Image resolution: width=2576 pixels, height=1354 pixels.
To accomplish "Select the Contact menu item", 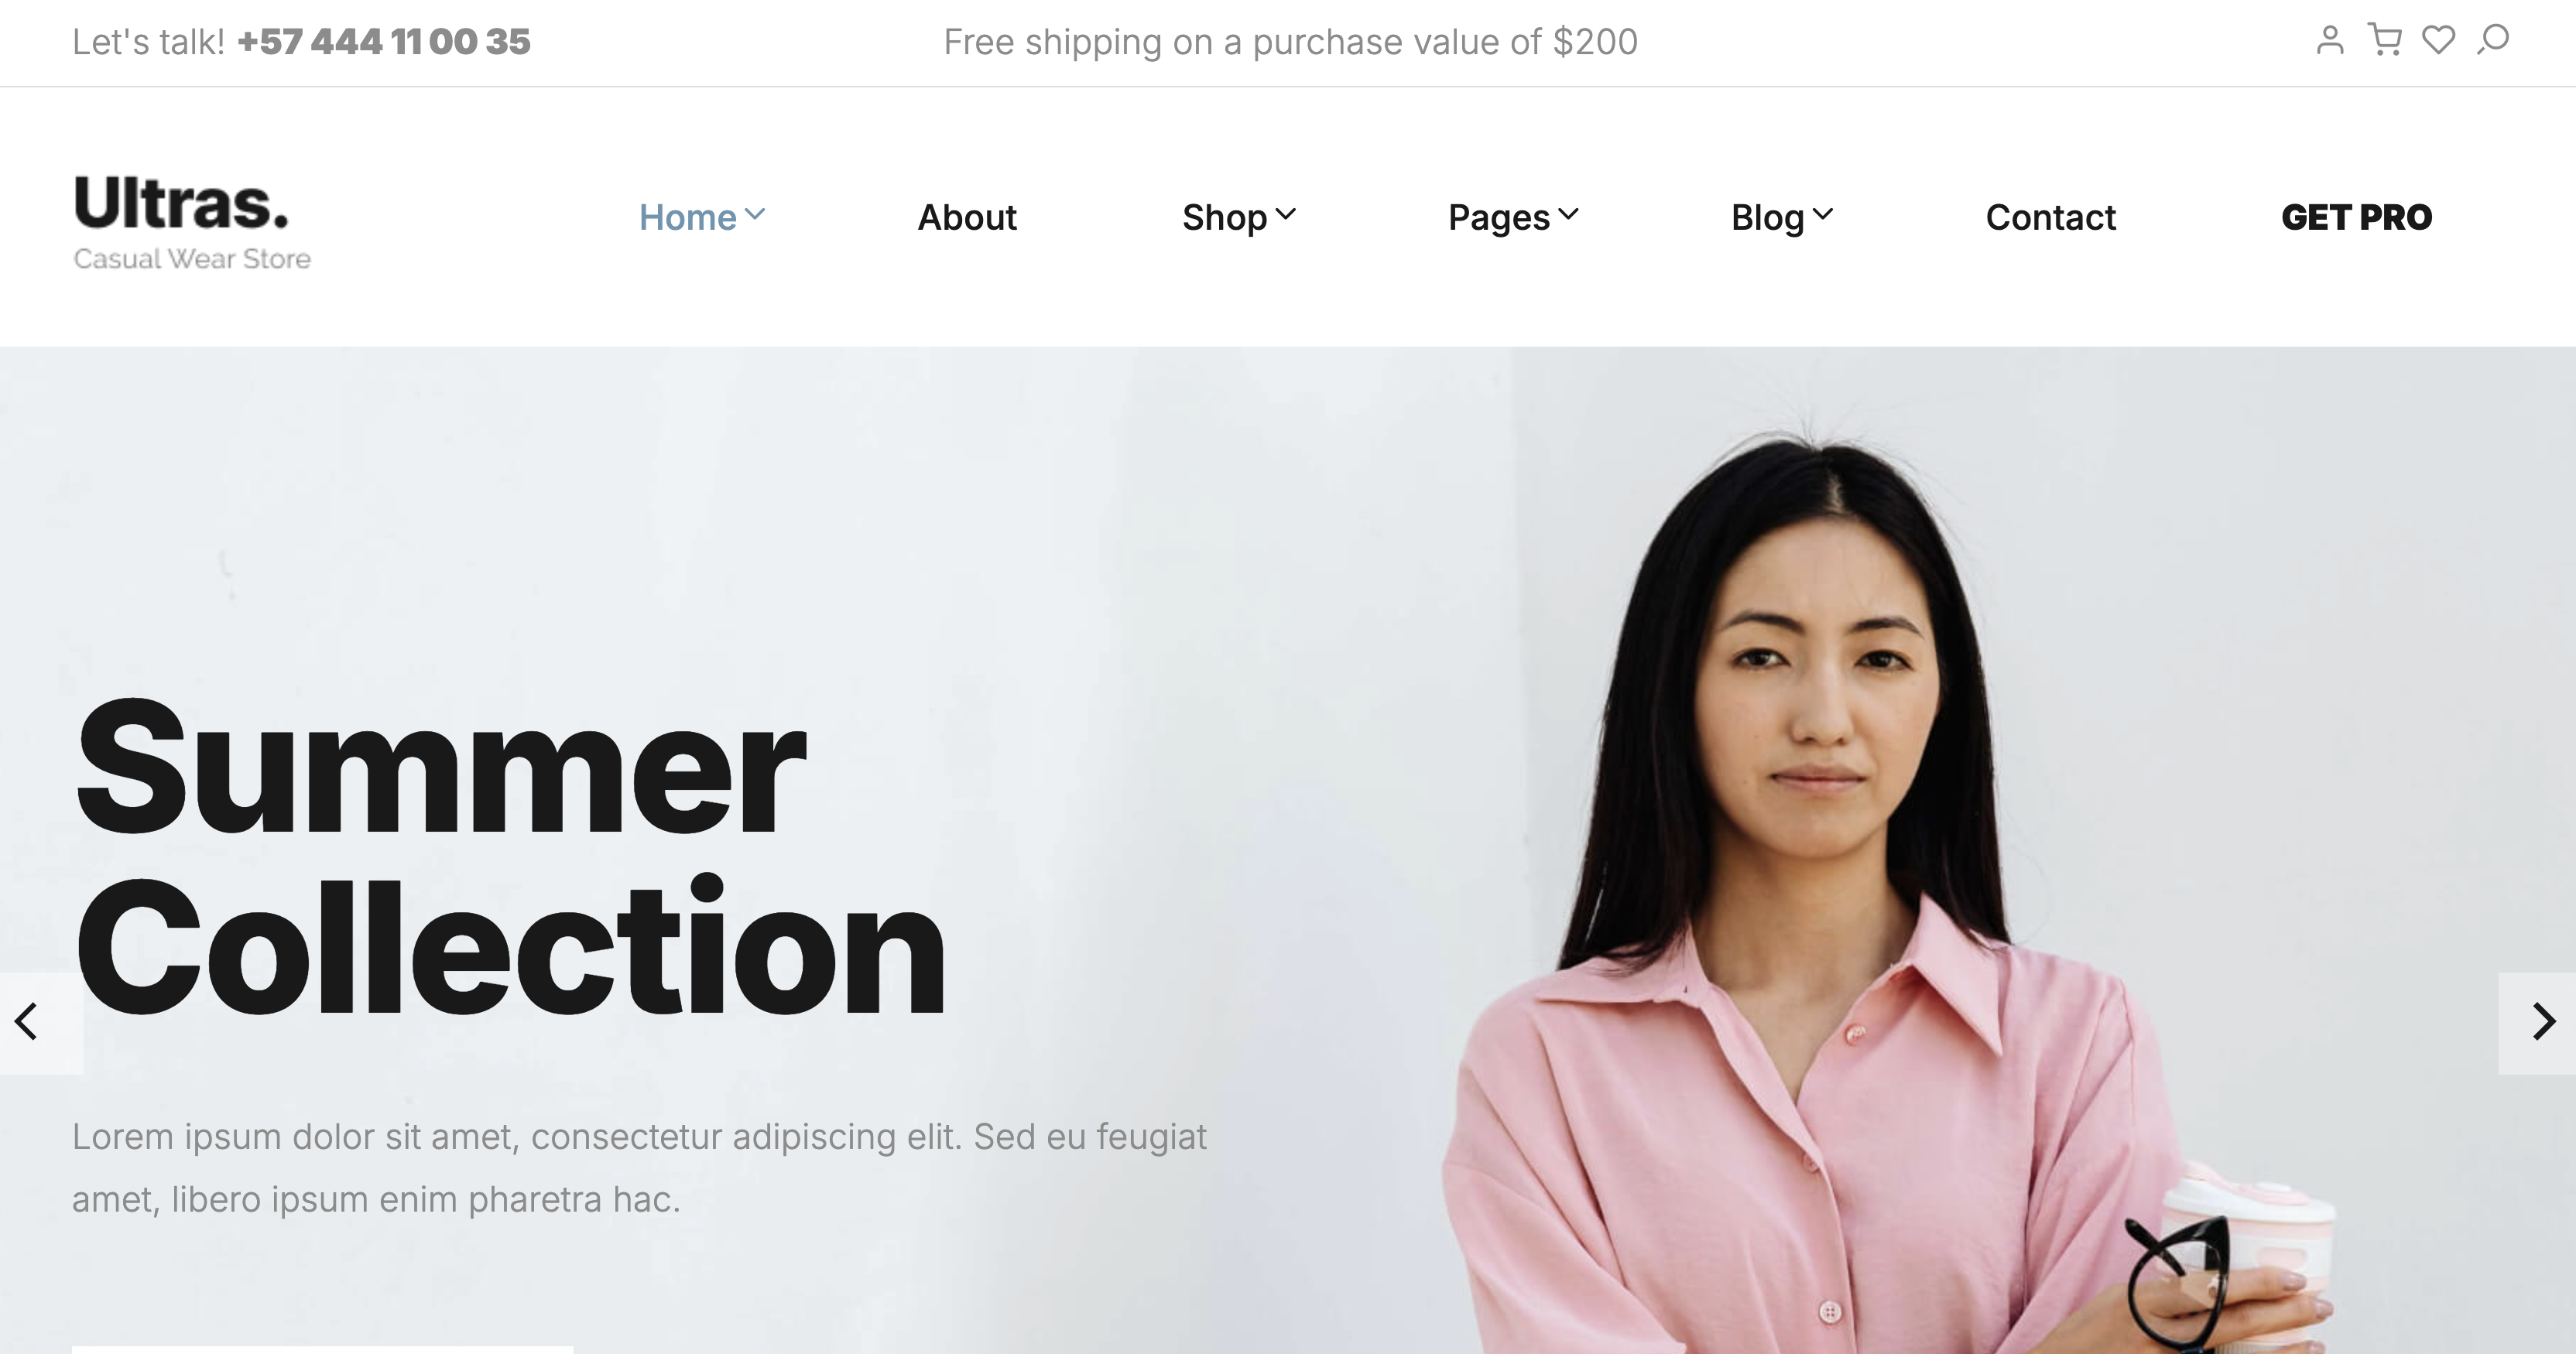I will pyautogui.click(x=2050, y=217).
